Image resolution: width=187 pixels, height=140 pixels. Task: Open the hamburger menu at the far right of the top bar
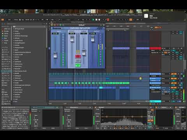coord(185,20)
